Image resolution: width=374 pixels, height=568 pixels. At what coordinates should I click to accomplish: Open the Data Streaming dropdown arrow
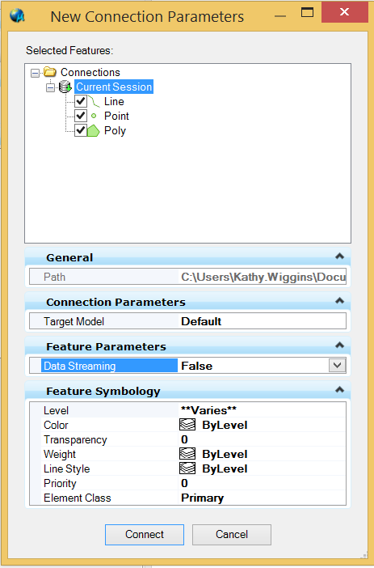point(337,365)
